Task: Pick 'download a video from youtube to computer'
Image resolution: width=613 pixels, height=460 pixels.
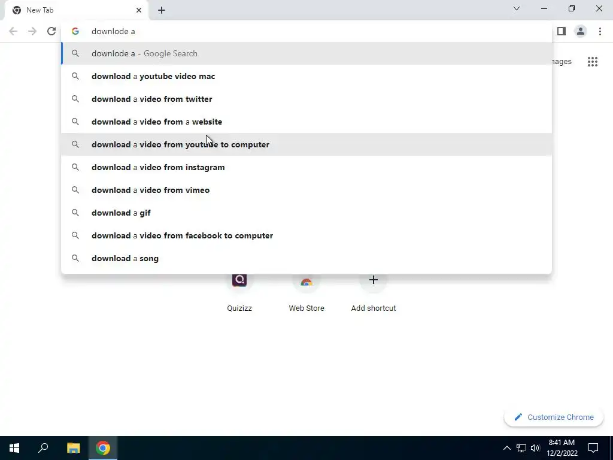Action: [x=306, y=144]
